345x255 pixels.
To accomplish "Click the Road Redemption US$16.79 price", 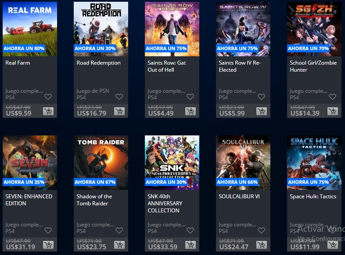I will [92, 113].
